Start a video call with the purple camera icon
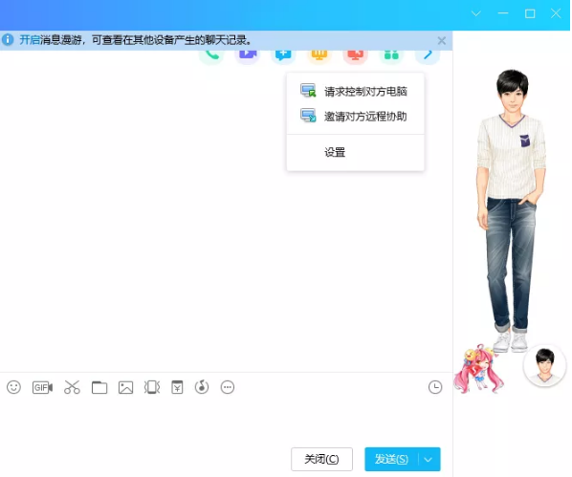The image size is (572, 477). (x=248, y=55)
